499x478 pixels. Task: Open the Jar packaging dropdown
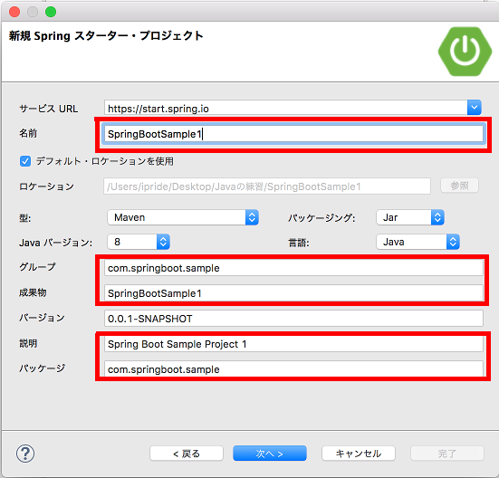click(x=410, y=217)
